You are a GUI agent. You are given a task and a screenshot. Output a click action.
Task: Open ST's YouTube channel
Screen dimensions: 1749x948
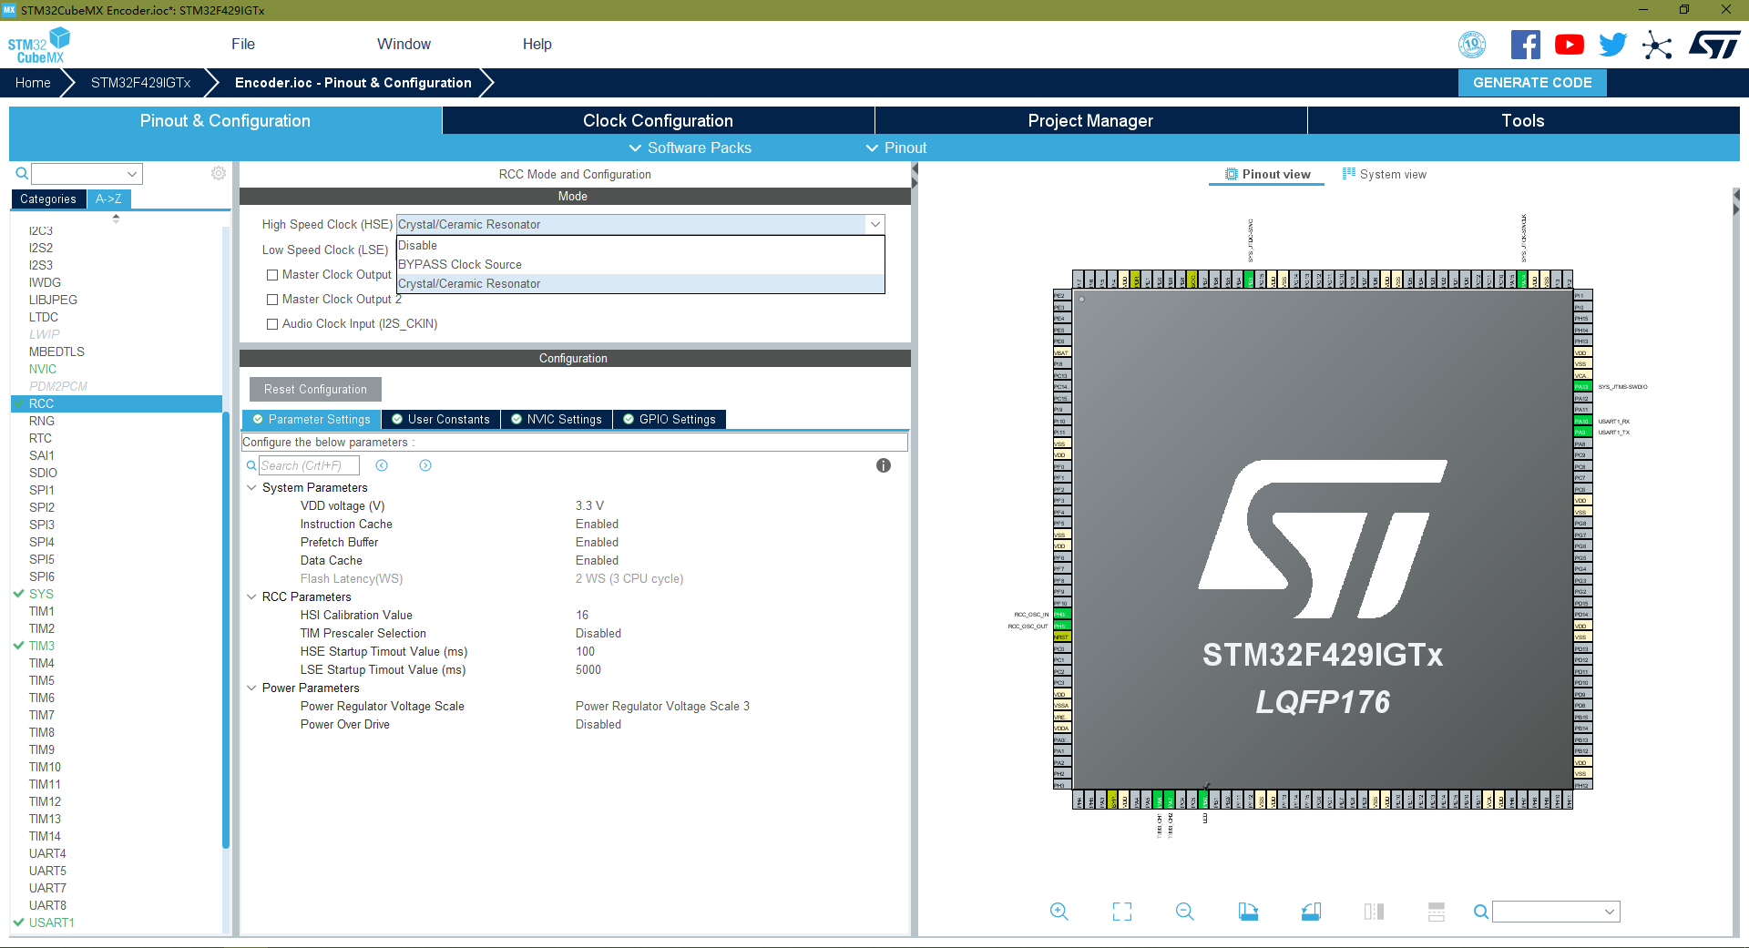point(1569,44)
